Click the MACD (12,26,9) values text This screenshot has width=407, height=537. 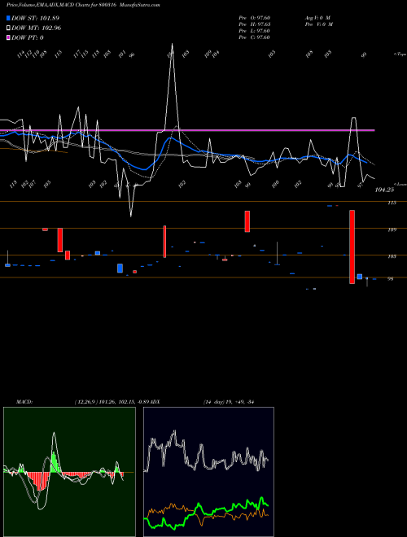coord(112,402)
